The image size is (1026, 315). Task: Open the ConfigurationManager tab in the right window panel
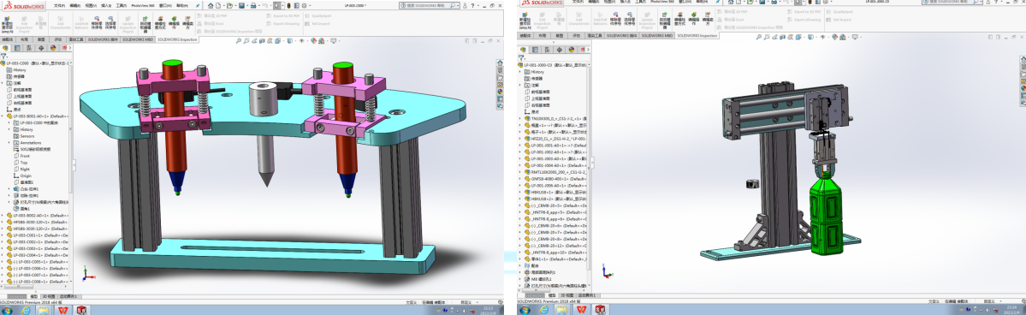click(548, 50)
